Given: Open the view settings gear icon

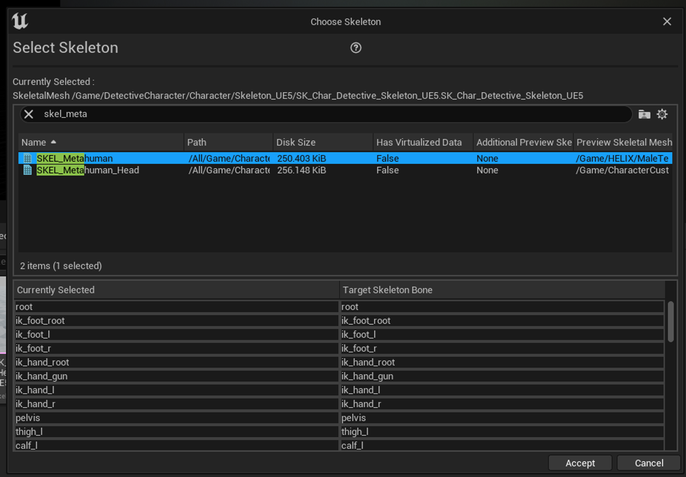Looking at the screenshot, I should point(662,114).
